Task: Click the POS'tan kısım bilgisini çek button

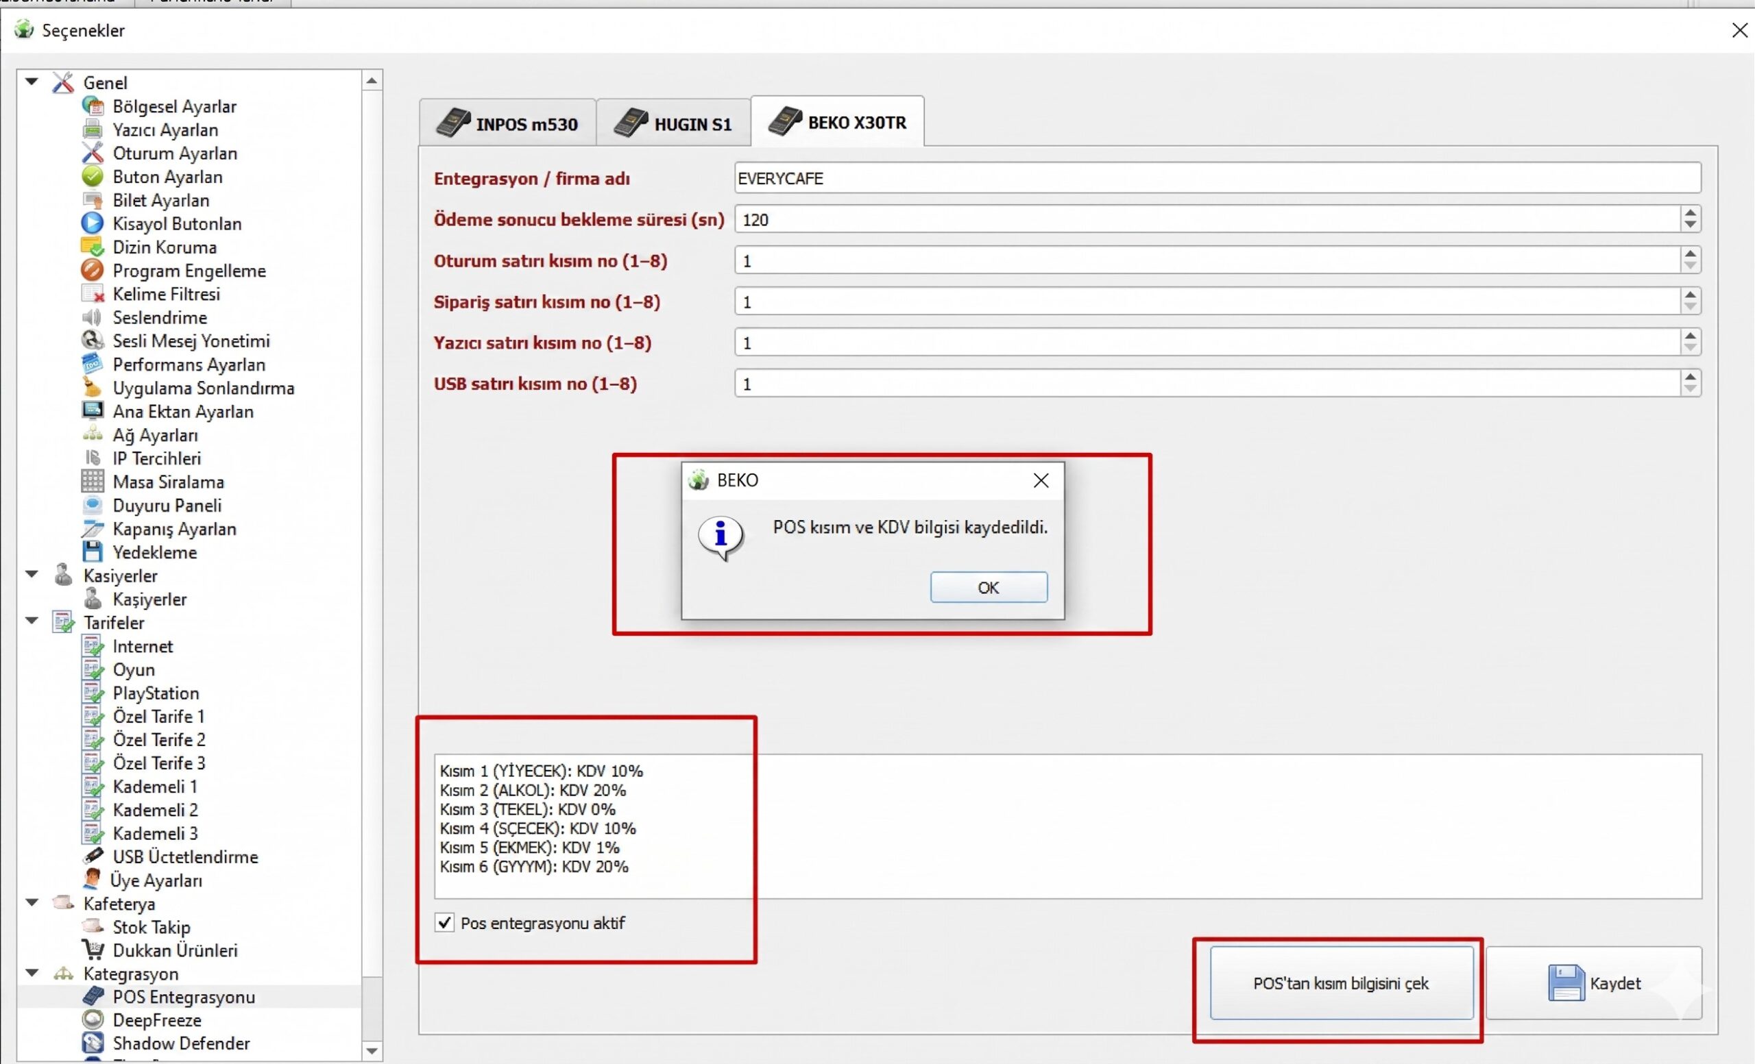Action: tap(1340, 983)
